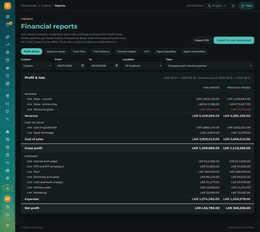Screen dimensions: 260x232
Task: Go to Finance breadcrumb link
Action: (x=46, y=6)
